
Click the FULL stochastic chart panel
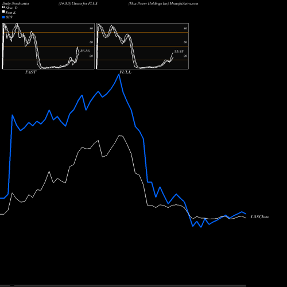142,46
